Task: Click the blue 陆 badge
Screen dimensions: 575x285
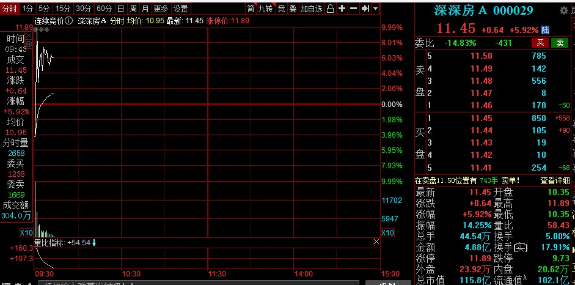Action: (545, 30)
